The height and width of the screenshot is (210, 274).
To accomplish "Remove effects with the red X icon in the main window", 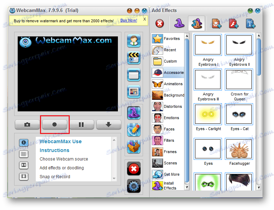I will click(134, 168).
